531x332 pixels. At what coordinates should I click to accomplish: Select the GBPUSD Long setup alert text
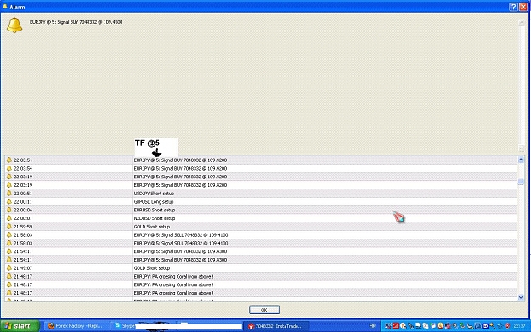pos(154,202)
